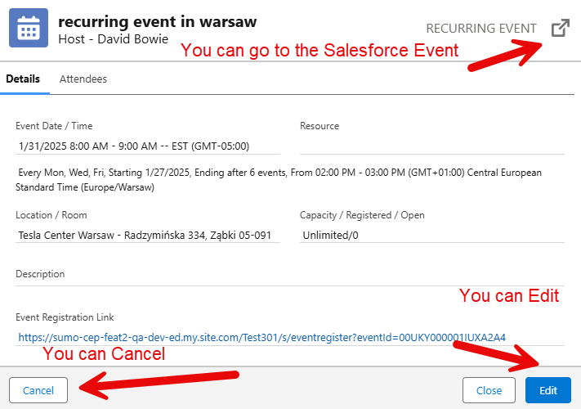Open the event registration link URL
Screen dimensions: 581x409
[x=261, y=337]
